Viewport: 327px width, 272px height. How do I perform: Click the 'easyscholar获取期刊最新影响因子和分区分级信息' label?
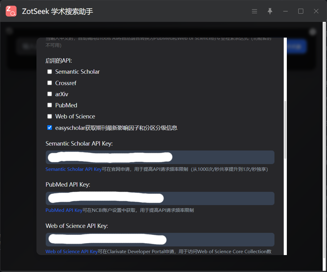click(x=116, y=128)
